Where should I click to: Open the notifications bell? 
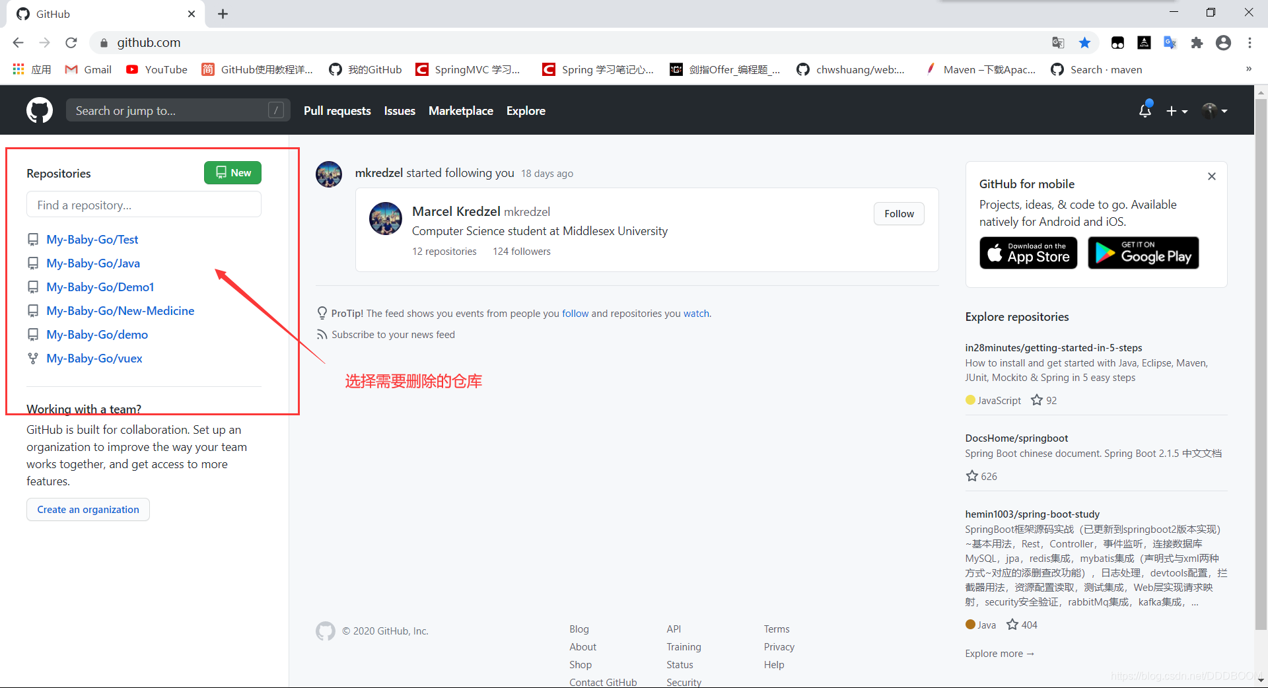1145,110
